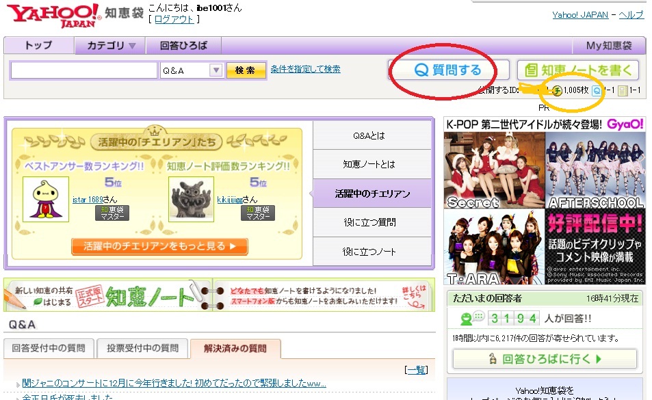Open the Yahoo! JAPAN link
This screenshot has height=400, width=652.
(x=580, y=15)
